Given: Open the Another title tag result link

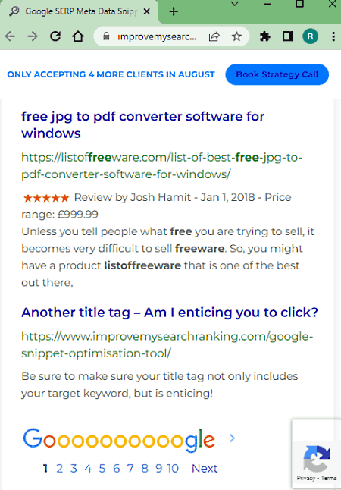Looking at the screenshot, I should (x=170, y=313).
